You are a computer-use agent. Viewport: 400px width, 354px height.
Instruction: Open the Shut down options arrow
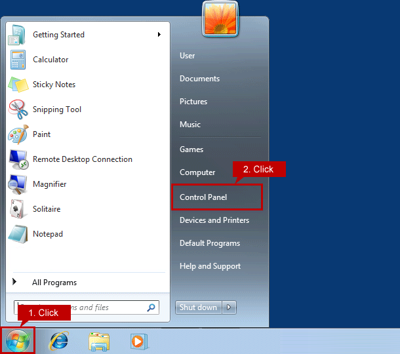point(230,307)
